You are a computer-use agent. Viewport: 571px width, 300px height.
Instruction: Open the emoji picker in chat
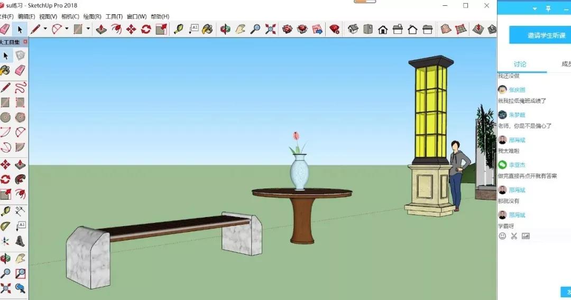[x=502, y=236]
